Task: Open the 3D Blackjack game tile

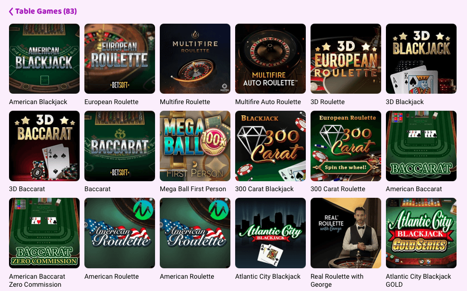Action: click(x=421, y=59)
